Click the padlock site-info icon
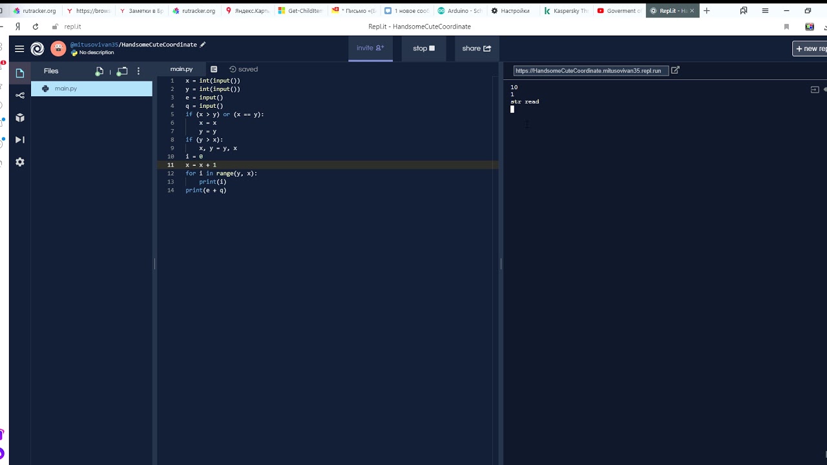The image size is (827, 465). click(54, 26)
